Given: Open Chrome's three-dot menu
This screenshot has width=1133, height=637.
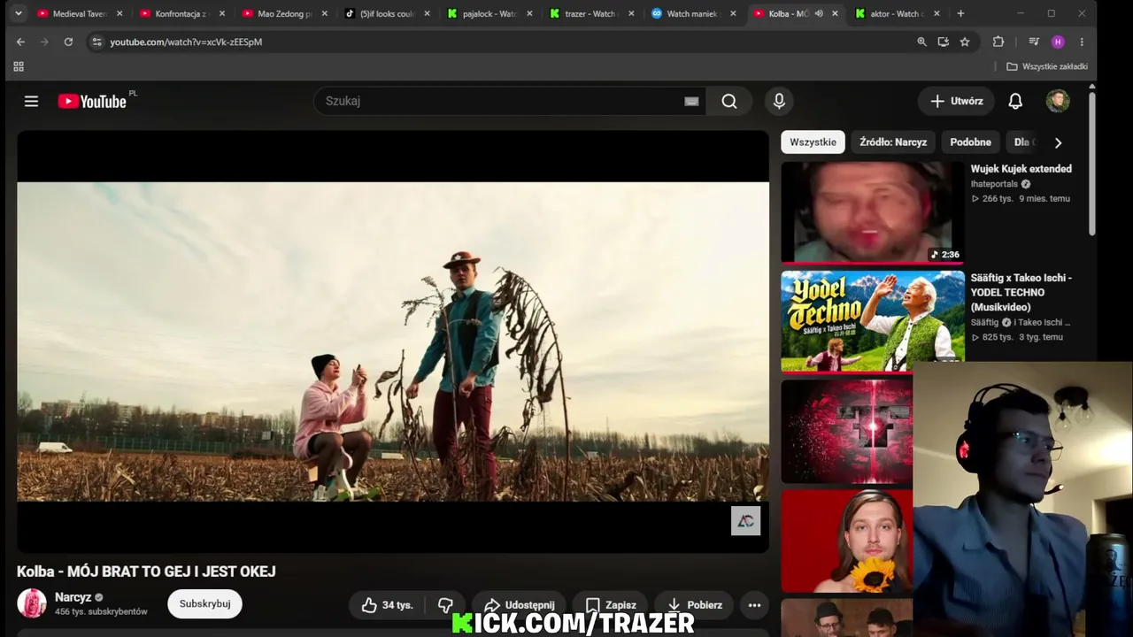Looking at the screenshot, I should pos(1082,42).
